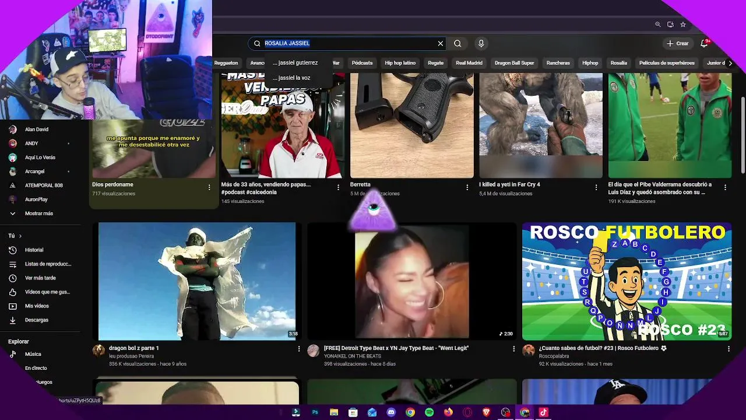The image size is (746, 420).
Task: Open Photoshop from the taskbar
Action: (315, 412)
